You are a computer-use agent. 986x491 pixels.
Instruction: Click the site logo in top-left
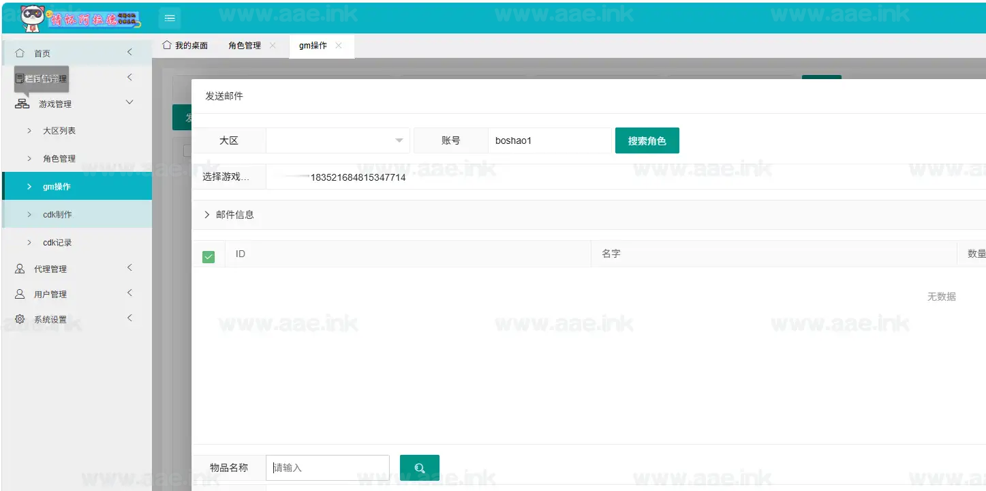(80, 18)
